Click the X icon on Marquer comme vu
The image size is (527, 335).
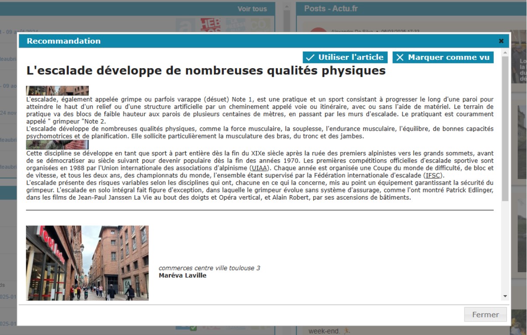coord(400,57)
